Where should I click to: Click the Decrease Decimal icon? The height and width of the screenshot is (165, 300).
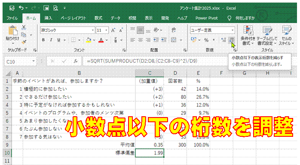tap(232, 40)
